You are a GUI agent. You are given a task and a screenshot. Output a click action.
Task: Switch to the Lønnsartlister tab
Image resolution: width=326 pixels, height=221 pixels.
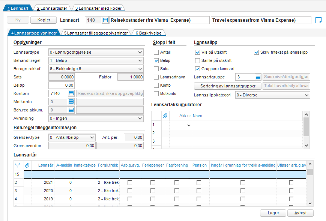tap(52, 8)
